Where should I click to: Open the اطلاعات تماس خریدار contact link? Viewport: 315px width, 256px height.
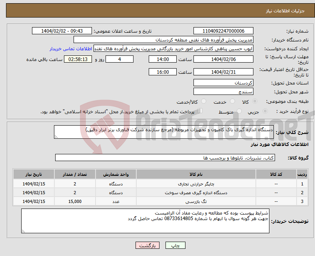(x=71, y=49)
